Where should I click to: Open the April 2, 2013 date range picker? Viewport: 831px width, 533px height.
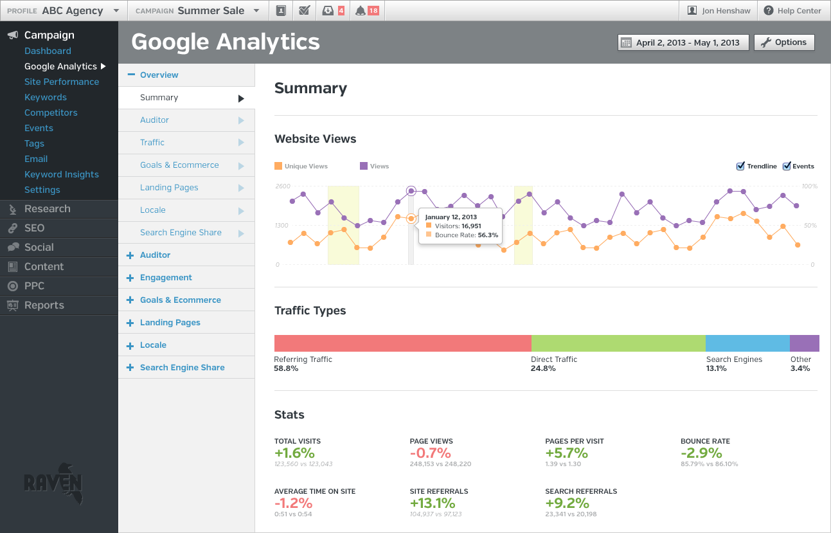point(683,42)
